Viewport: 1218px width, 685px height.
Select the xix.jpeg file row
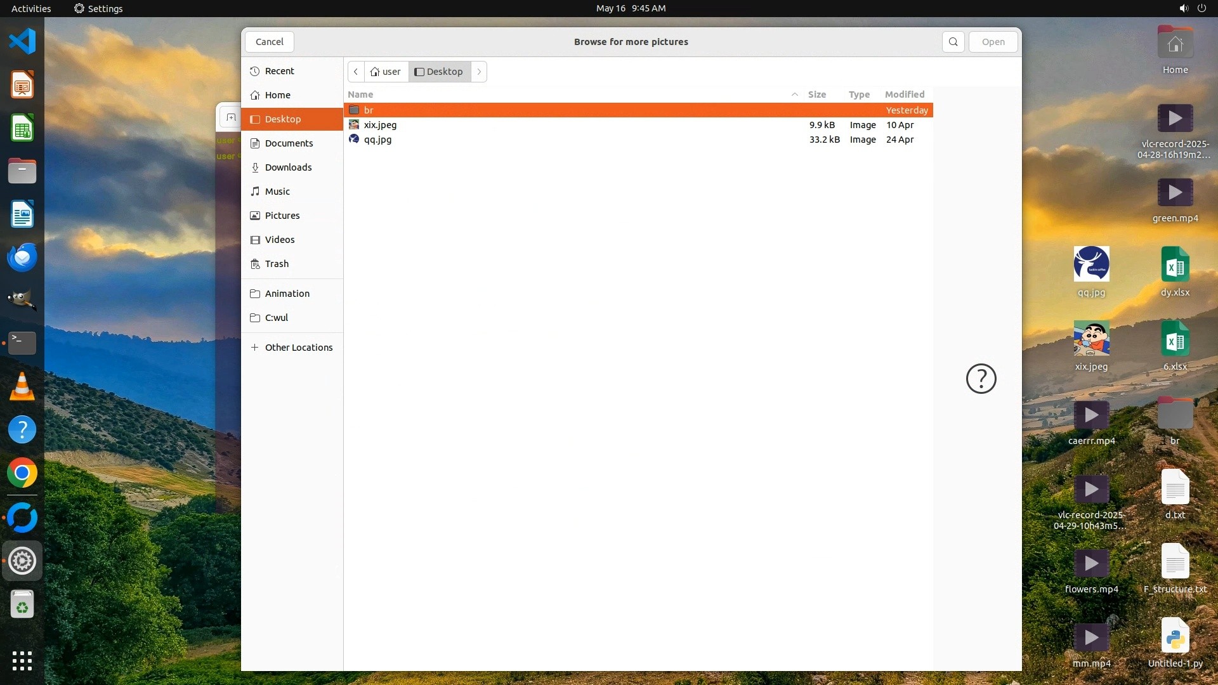380,125
